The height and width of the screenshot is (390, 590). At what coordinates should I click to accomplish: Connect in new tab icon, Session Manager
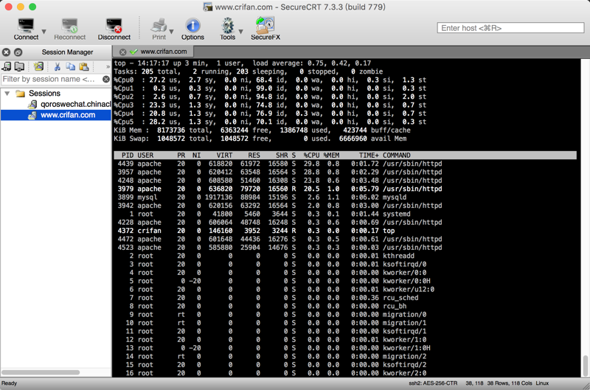coord(19,66)
